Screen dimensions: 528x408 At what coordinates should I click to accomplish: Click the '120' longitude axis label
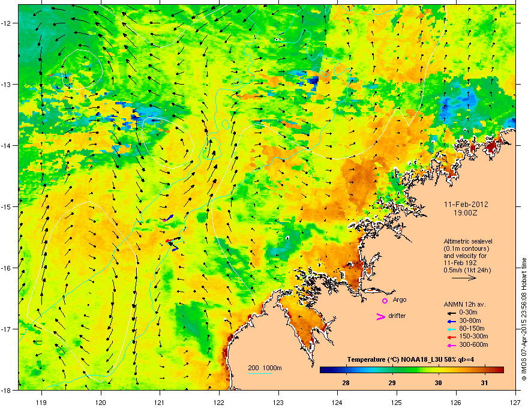click(x=101, y=402)
